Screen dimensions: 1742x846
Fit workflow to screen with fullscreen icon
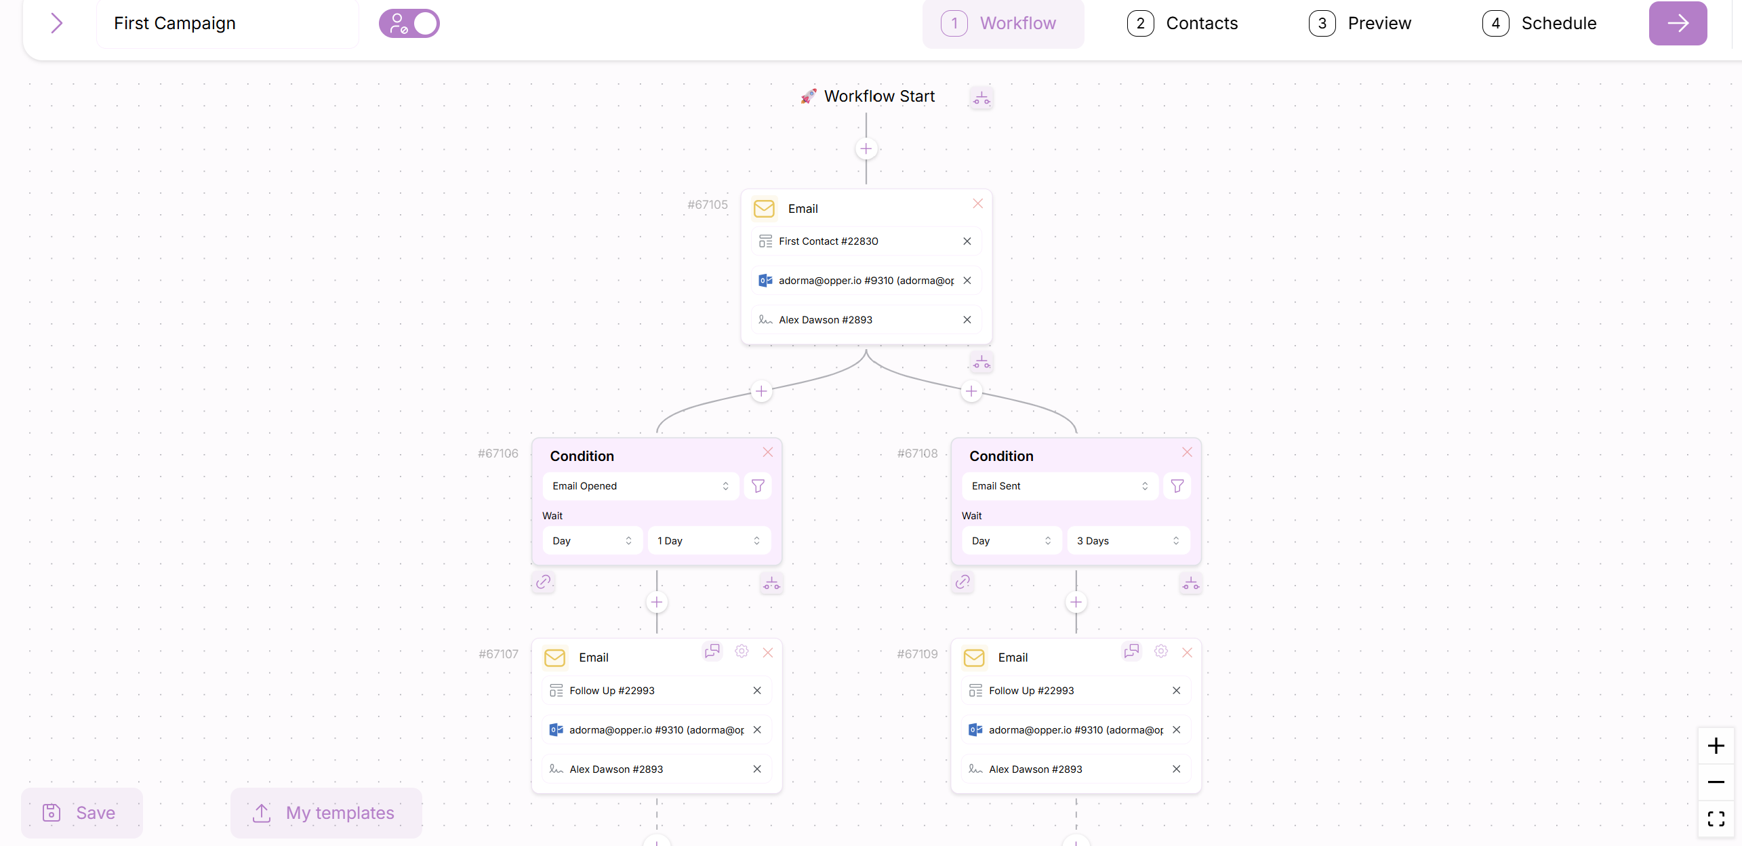(1716, 819)
